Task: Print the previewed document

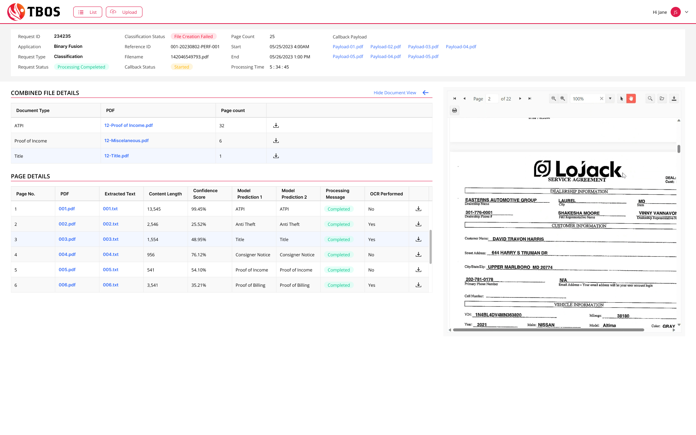Action: tap(454, 110)
